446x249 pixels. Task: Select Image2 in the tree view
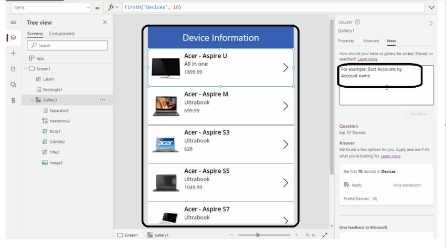56,163
